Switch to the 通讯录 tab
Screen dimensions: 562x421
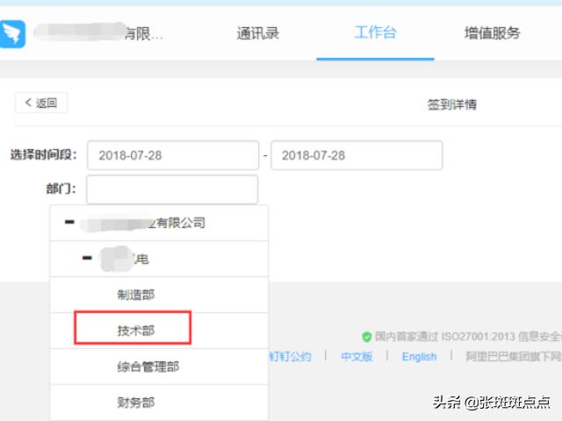(x=257, y=33)
